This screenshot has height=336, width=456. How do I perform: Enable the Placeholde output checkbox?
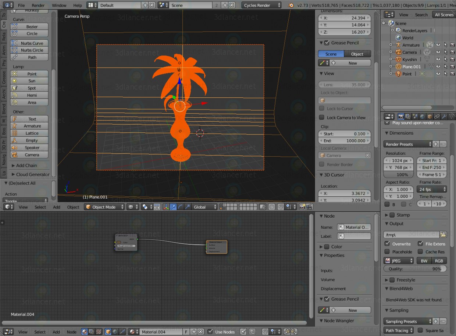[387, 252]
